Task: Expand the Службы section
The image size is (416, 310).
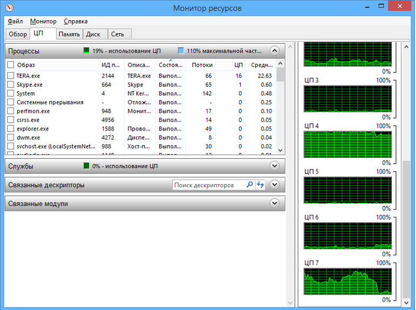Action: 275,166
